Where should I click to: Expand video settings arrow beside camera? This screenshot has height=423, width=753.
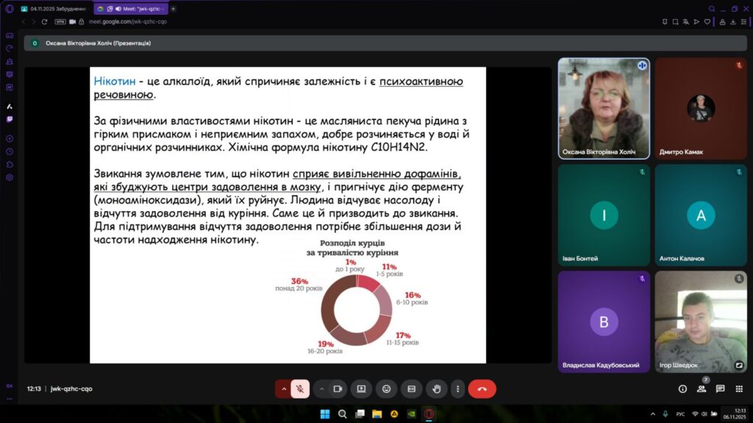coord(322,388)
